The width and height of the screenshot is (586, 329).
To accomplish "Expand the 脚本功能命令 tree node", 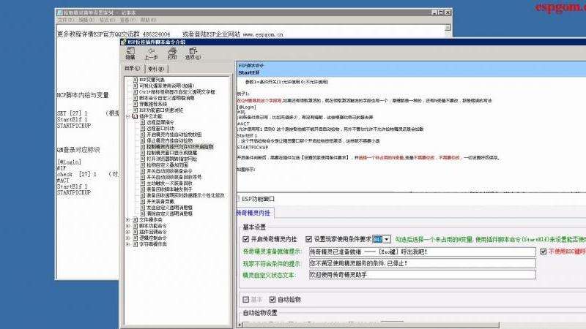I will (128, 225).
